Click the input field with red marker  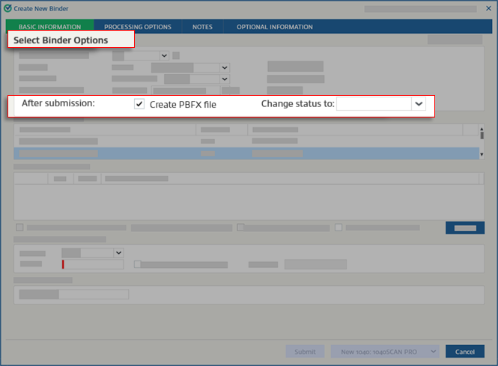93,264
